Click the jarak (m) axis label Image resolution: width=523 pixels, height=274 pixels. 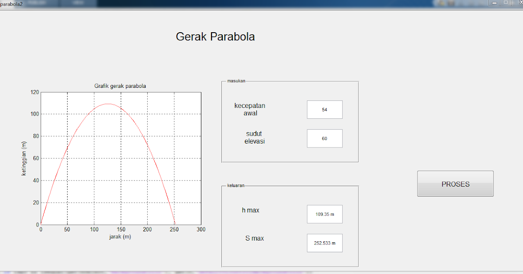pyautogui.click(x=119, y=236)
